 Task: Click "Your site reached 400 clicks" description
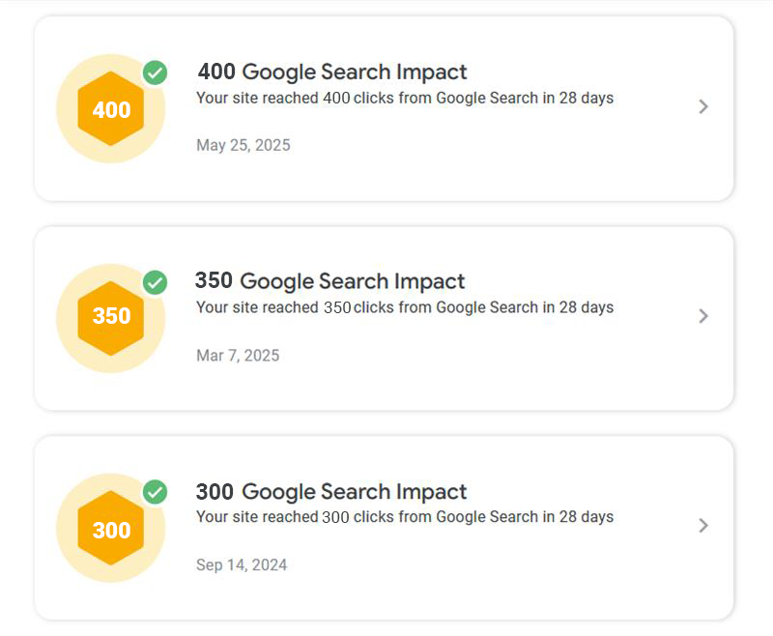405,98
